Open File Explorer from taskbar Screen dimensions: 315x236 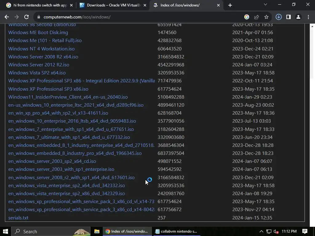97,231
